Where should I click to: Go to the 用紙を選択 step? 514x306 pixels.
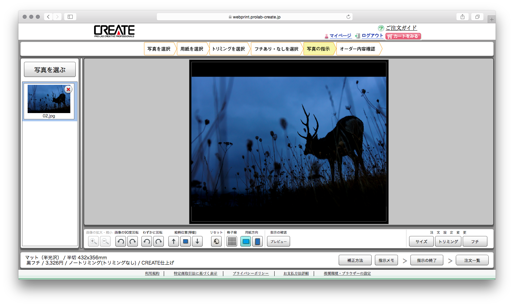pyautogui.click(x=192, y=49)
